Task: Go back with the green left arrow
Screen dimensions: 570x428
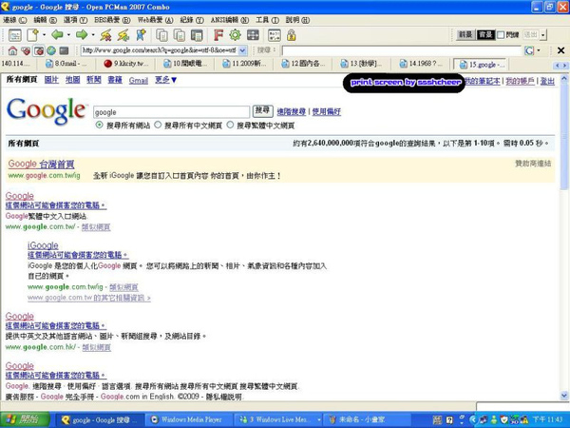Action: tap(57, 35)
